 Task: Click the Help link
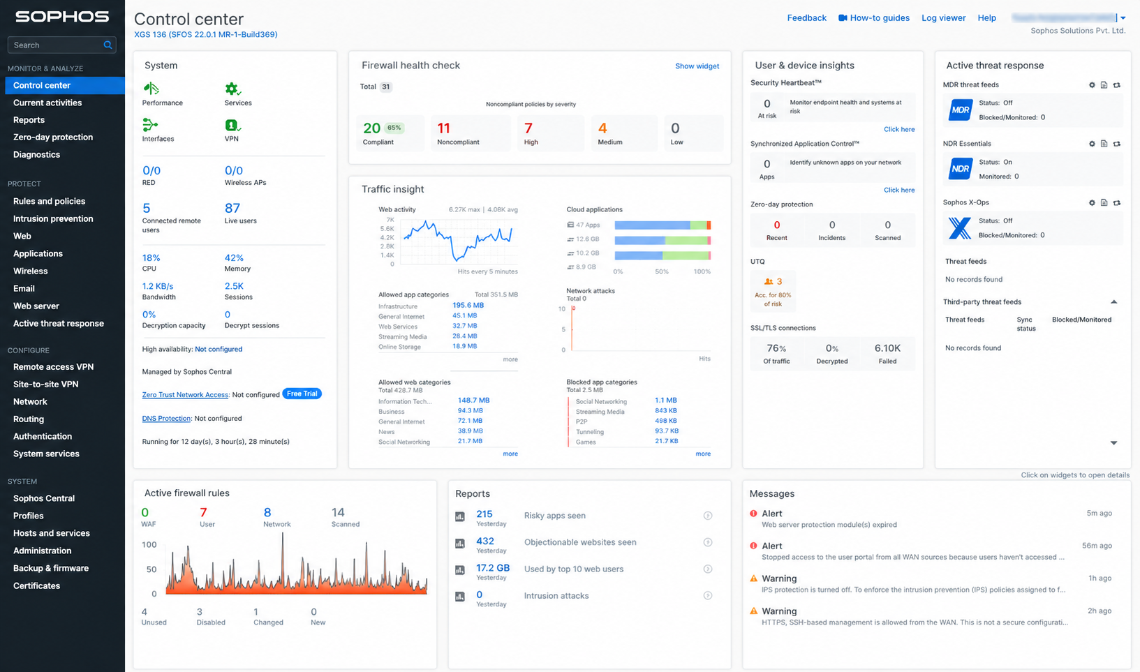(986, 18)
